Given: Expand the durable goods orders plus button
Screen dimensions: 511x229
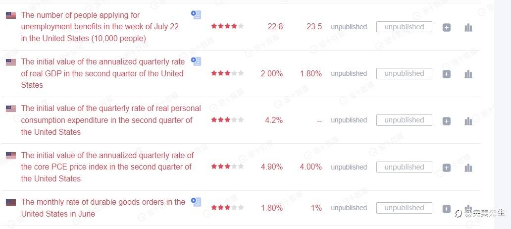Looking at the screenshot, I should click(446, 209).
